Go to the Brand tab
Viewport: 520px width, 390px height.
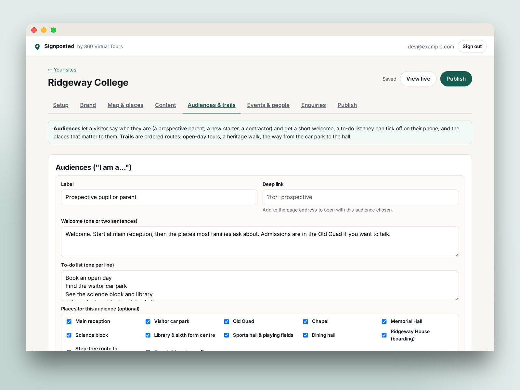[88, 105]
